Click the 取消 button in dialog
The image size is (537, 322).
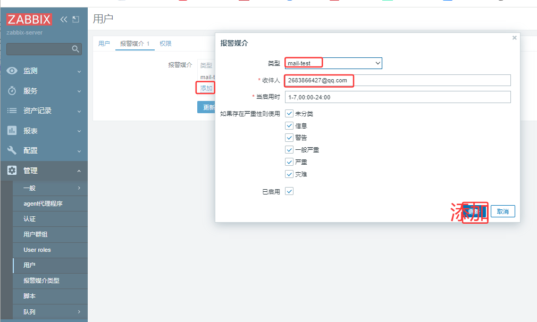tap(503, 211)
